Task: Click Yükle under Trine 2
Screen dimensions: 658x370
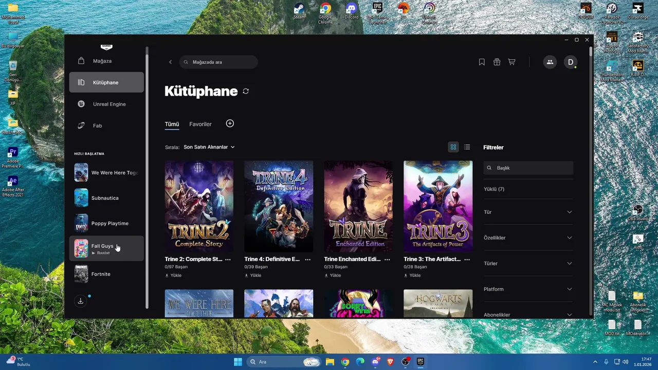Action: [x=173, y=275]
